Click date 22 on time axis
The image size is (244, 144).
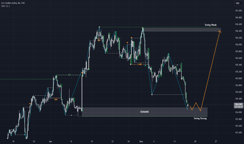[113, 141]
